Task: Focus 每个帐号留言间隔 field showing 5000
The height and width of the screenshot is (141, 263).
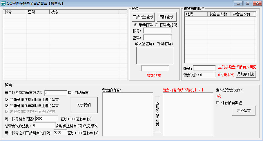Action: [x=46, y=118]
